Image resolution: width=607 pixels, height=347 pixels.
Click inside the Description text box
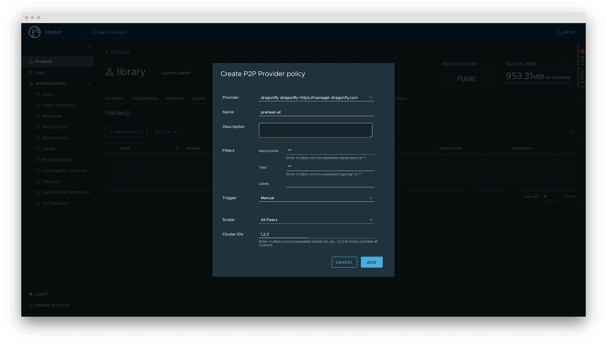[315, 130]
